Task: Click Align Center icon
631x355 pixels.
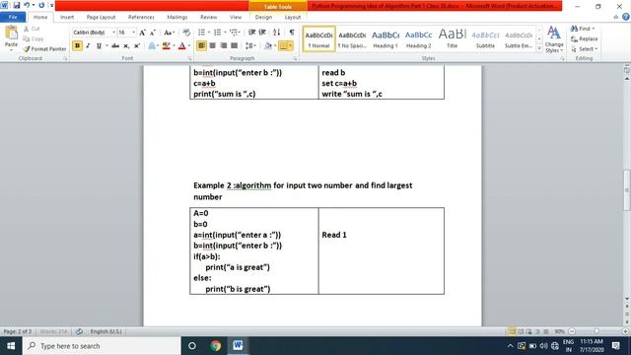Action: click(x=213, y=46)
